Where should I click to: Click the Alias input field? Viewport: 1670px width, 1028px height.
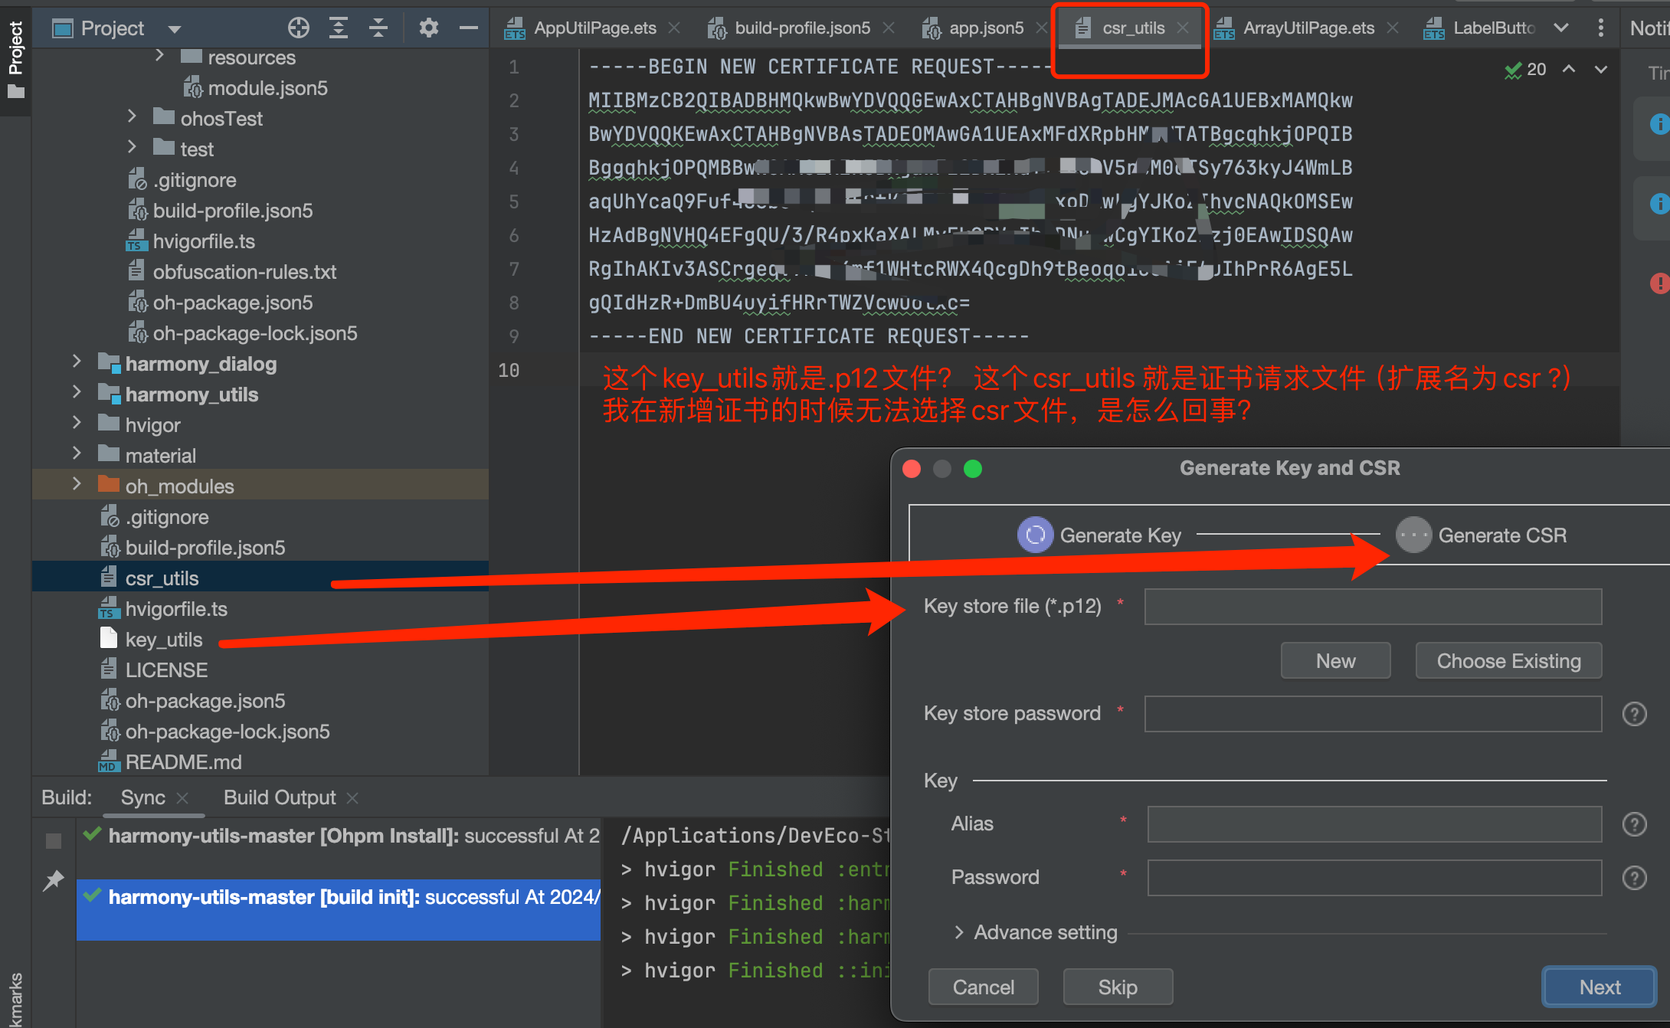[x=1374, y=824]
